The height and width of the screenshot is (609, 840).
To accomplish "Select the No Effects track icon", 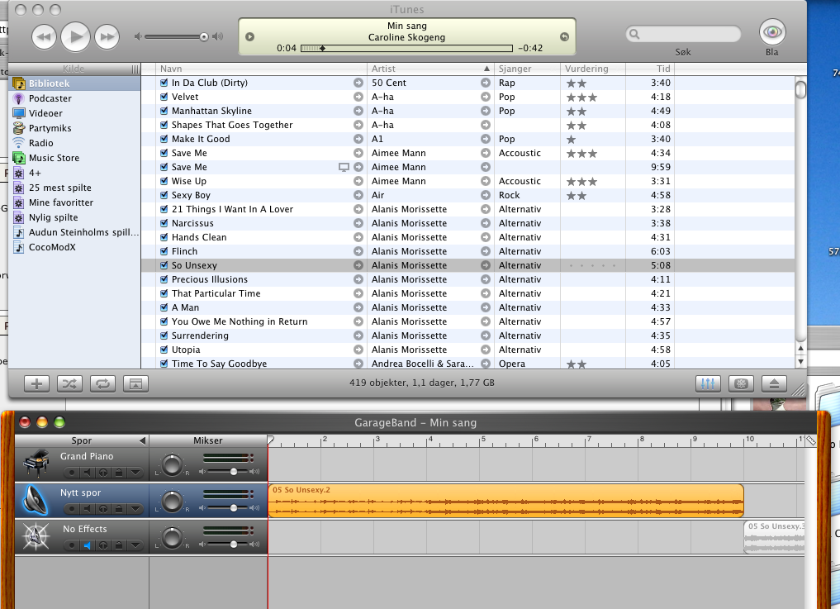I will click(x=36, y=536).
